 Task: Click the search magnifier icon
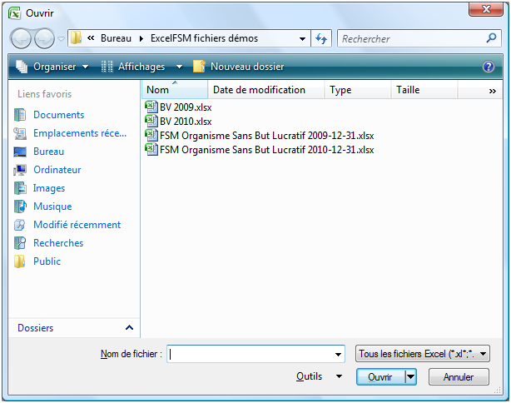click(493, 38)
